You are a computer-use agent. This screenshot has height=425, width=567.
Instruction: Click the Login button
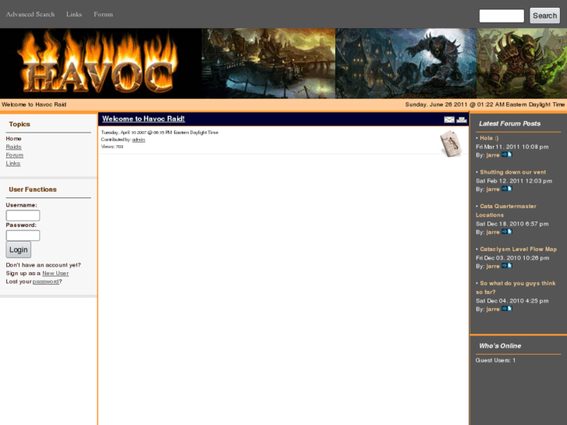click(x=19, y=250)
